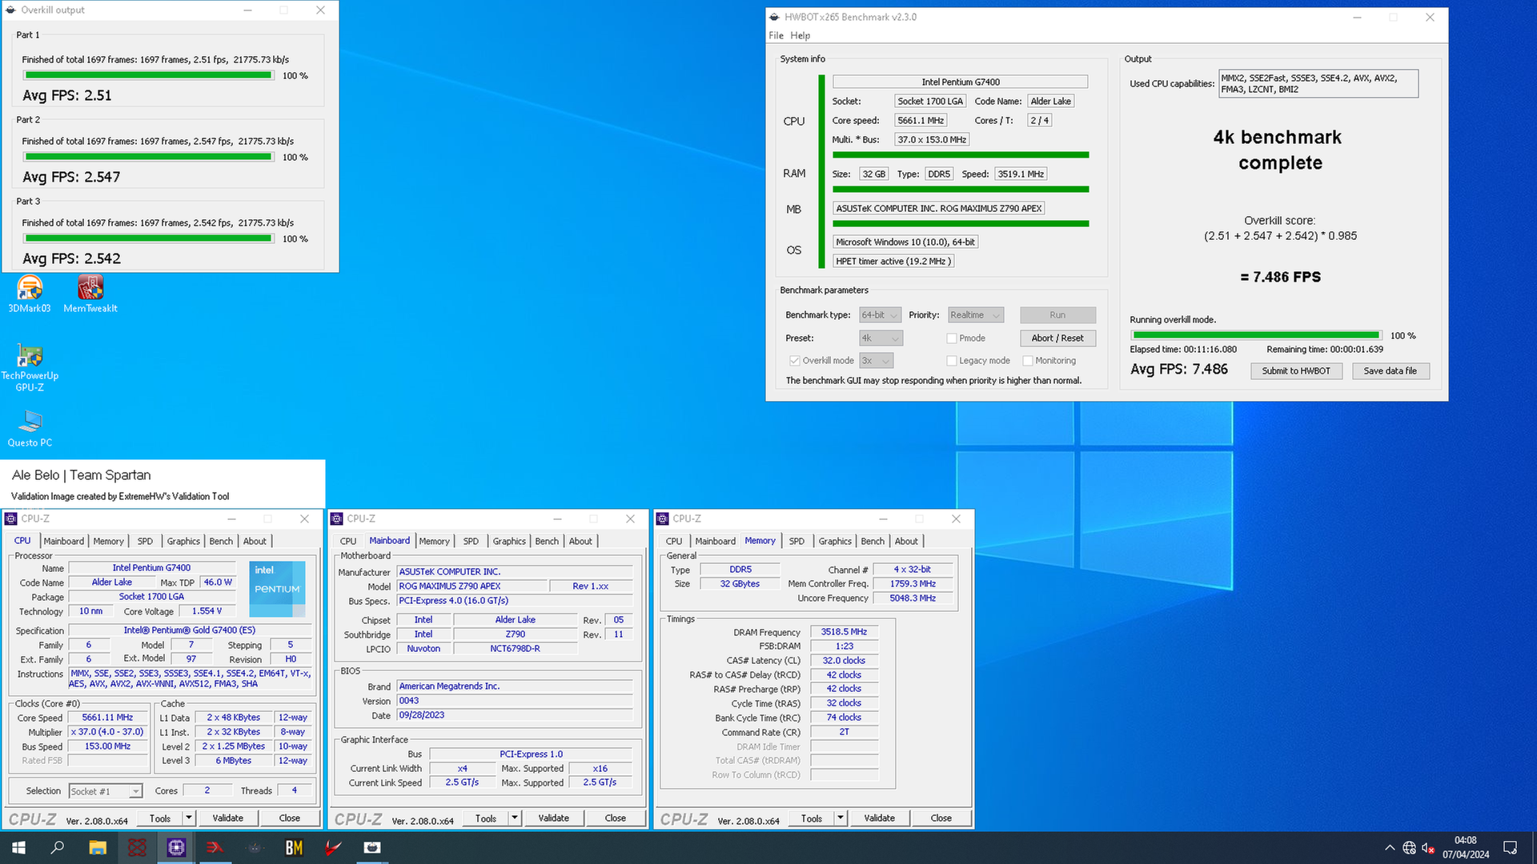
Task: Open the Windows Start menu
Action: (18, 847)
